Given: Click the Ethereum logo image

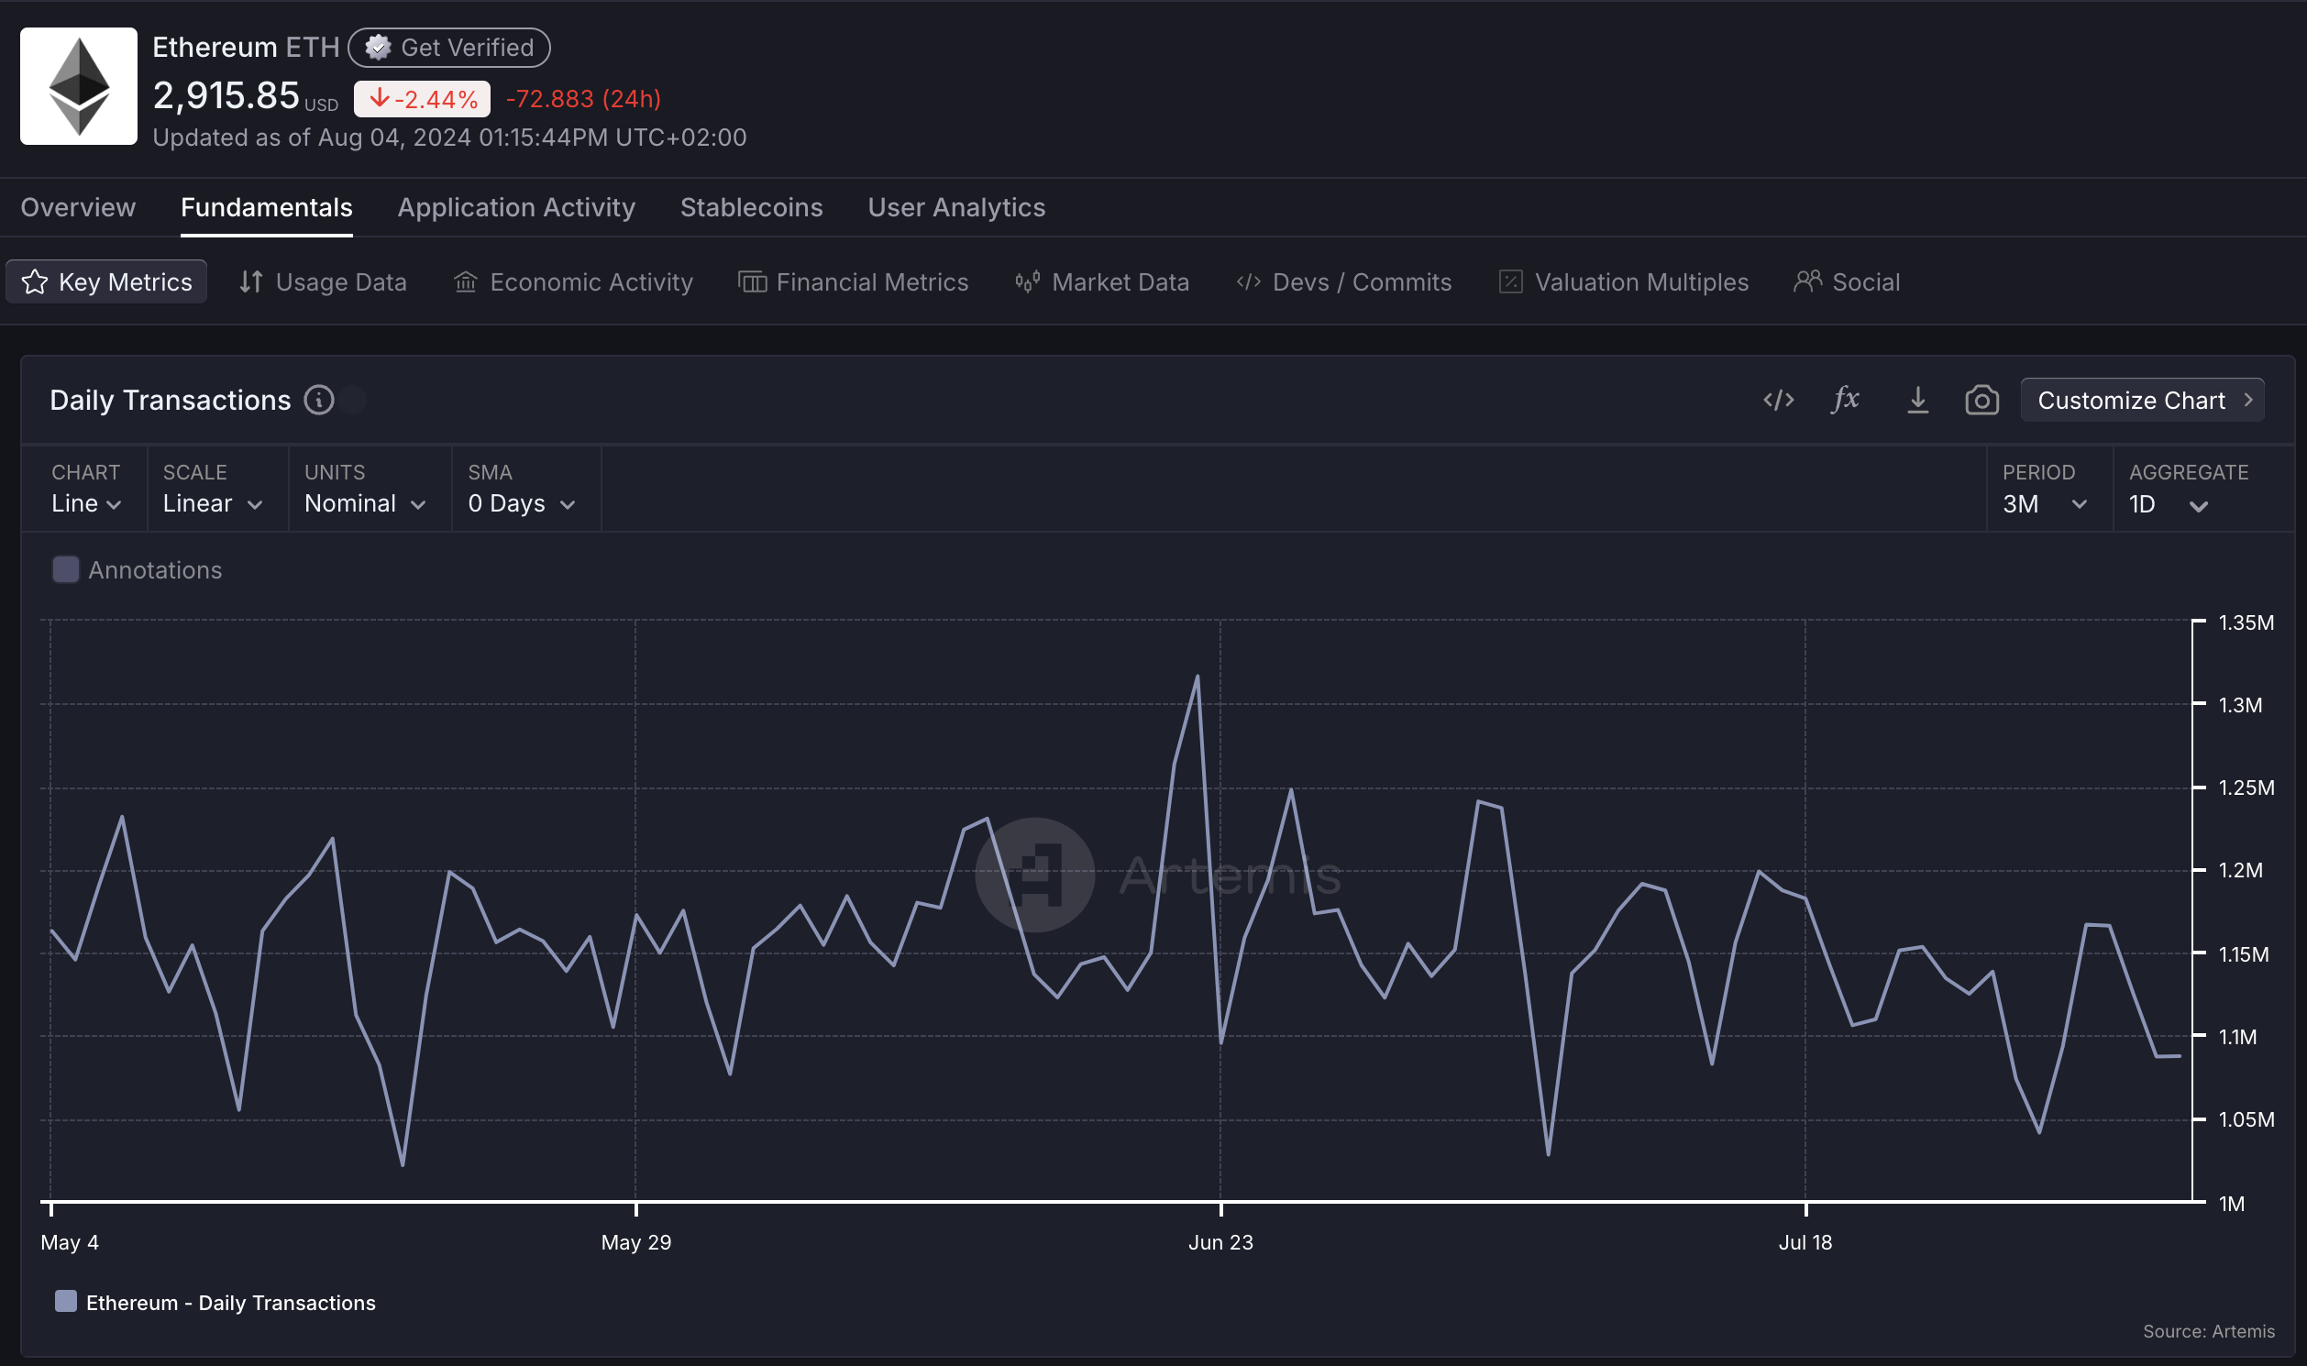Looking at the screenshot, I should pyautogui.click(x=79, y=85).
